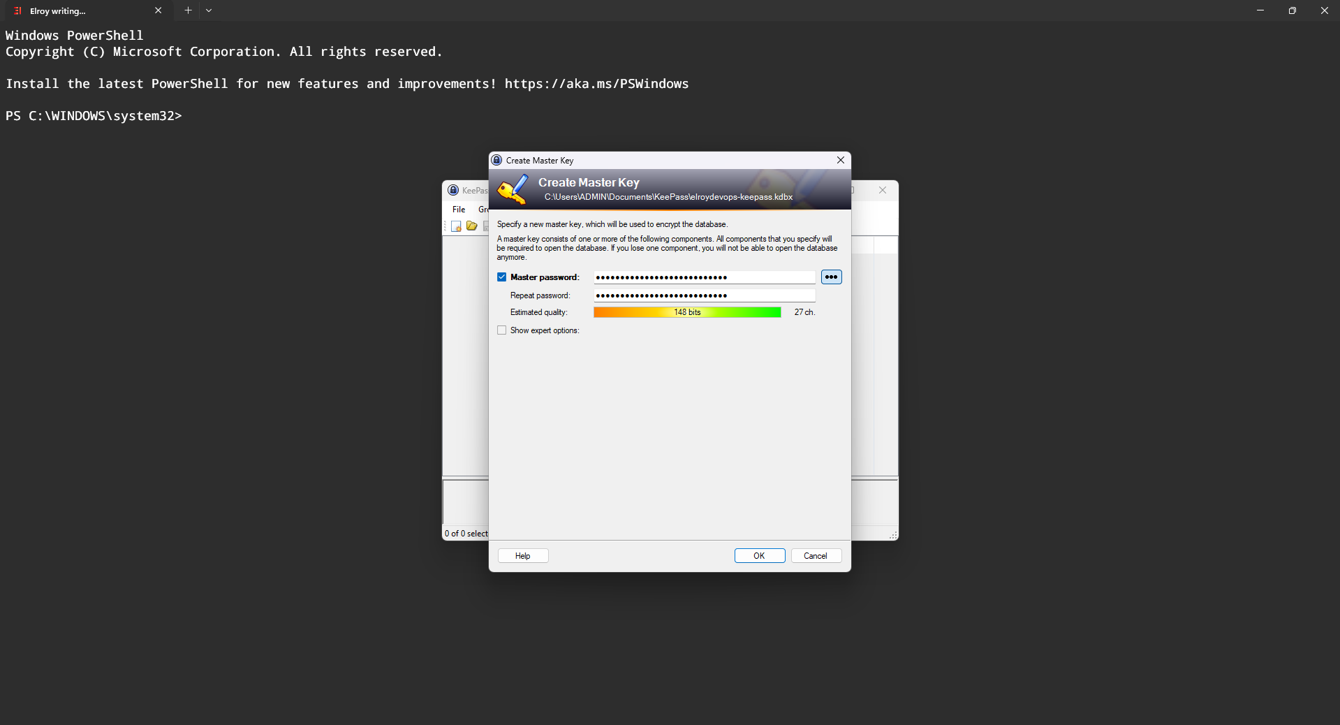Open Help for master key dialog
Viewport: 1340px width, 725px height.
[523, 556]
